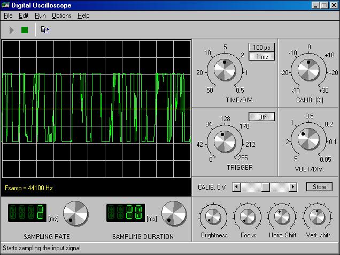Click the Brightness knob
The image size is (340, 255).
(x=213, y=217)
